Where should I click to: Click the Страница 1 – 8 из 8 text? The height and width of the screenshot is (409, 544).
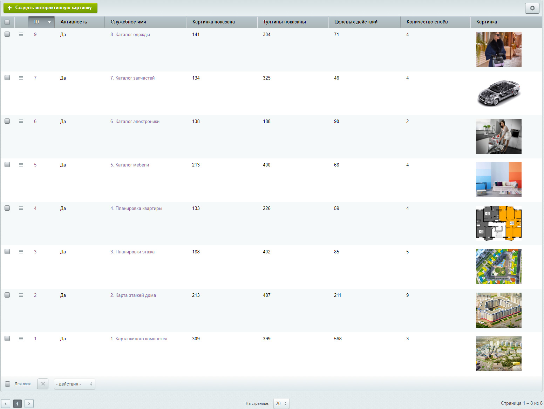point(522,403)
